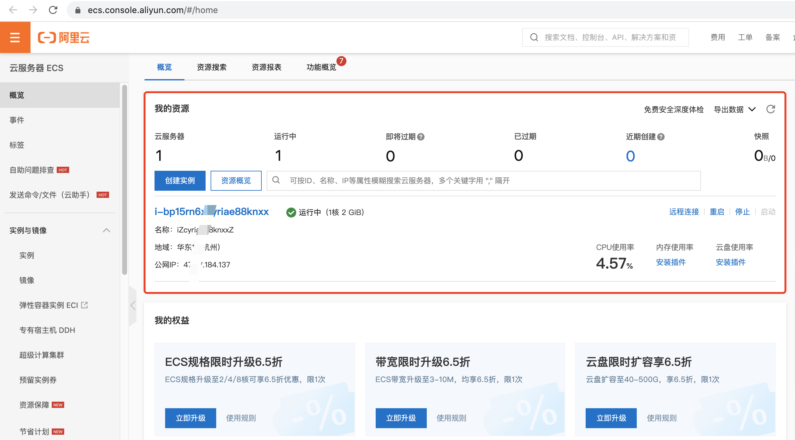795x440 pixels.
Task: Click the 云服务器 count 1
Action: pos(159,155)
